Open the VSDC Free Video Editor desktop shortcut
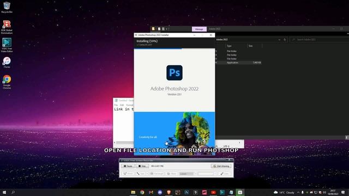Image resolution: width=349 pixels, height=196 pixels. point(7,45)
